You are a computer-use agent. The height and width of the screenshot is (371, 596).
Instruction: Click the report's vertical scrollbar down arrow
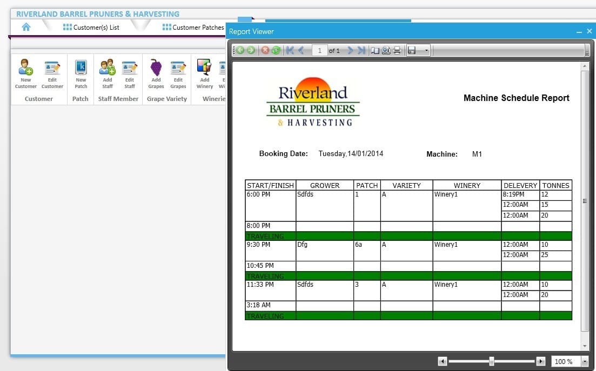point(585,346)
